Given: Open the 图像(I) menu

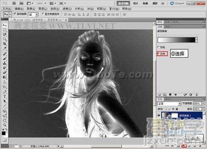Looking at the screenshot, I should 31,9.
